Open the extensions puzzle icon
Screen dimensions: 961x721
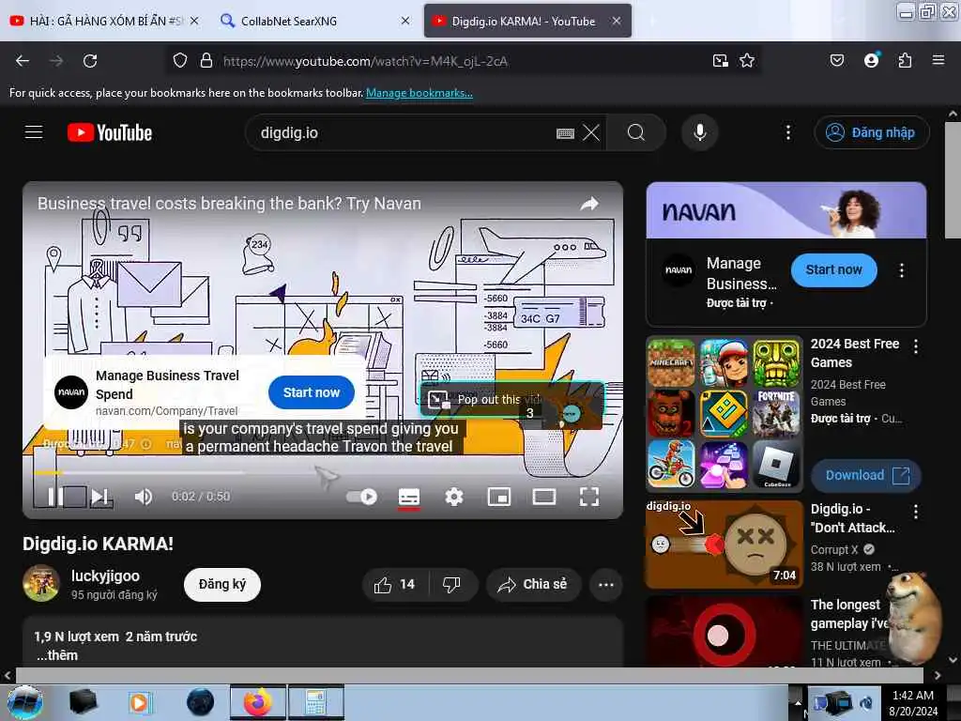pyautogui.click(x=905, y=61)
